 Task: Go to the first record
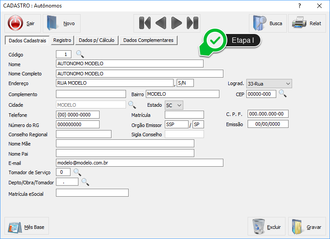tap(145, 23)
